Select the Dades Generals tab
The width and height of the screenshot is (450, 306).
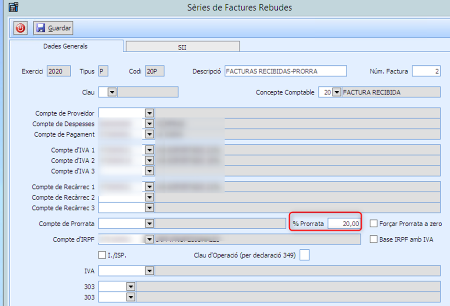(x=65, y=46)
